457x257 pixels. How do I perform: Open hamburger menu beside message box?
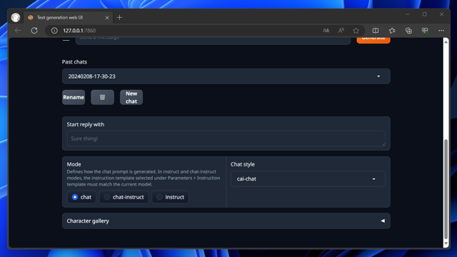pos(66,40)
